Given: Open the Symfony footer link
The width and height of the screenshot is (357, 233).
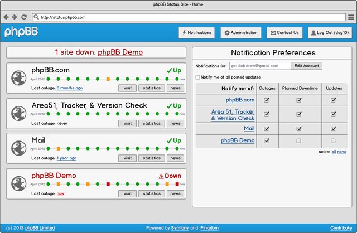Looking at the screenshot, I should click(180, 228).
